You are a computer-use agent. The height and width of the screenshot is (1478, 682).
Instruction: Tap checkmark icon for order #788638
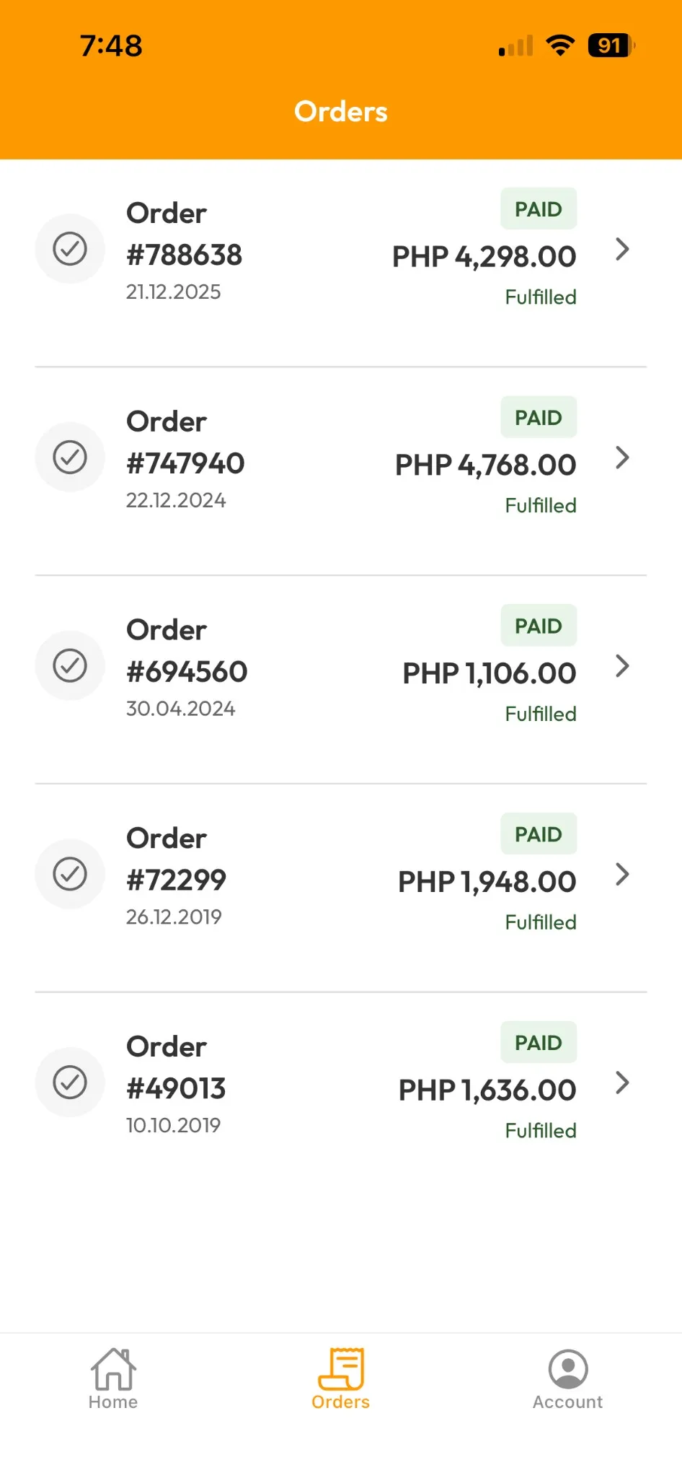coord(70,249)
